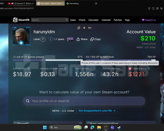Viewport: 164px width, 131px height.
Task: Click the 794 XP text
Action: pos(152,57)
